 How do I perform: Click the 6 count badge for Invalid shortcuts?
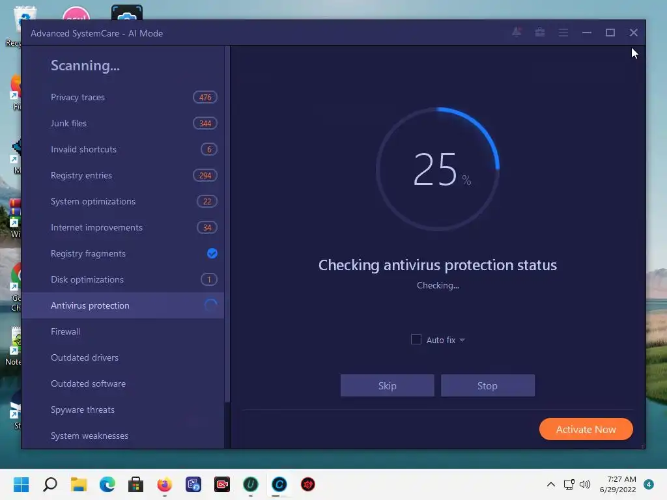coord(209,149)
